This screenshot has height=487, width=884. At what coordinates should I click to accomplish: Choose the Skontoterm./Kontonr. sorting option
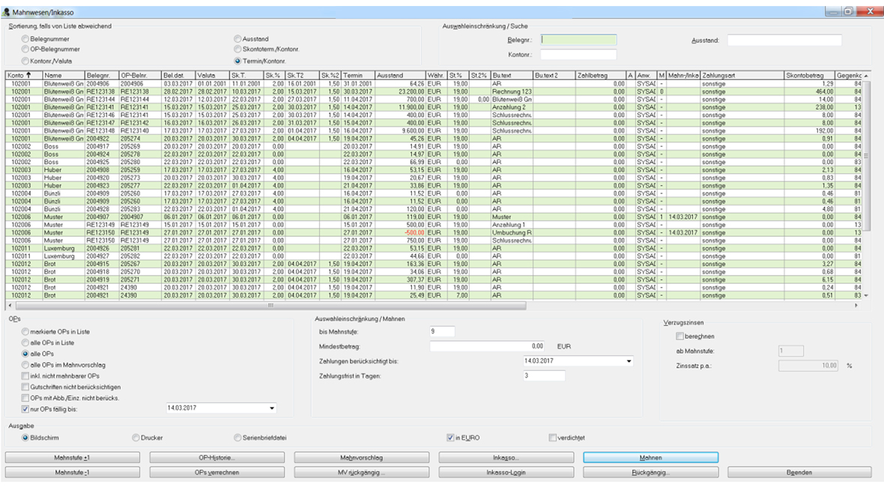pos(238,49)
